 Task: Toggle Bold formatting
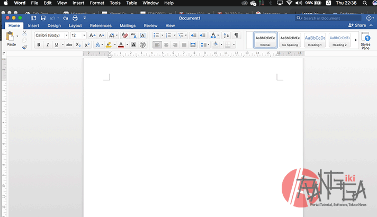(39, 45)
